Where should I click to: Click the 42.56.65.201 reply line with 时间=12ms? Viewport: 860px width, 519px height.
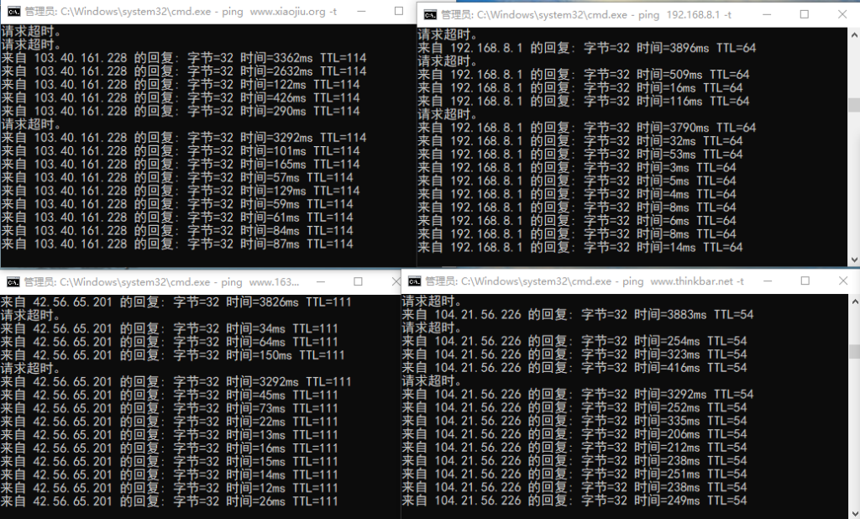(169, 488)
